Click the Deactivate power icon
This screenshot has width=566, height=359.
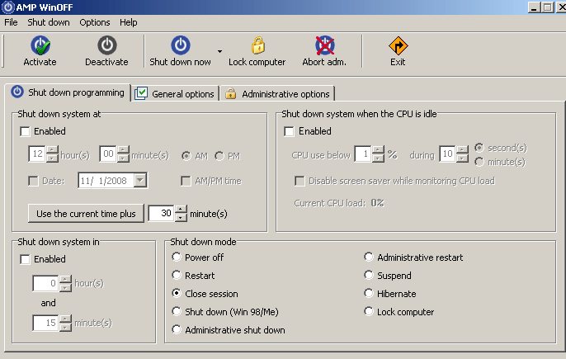tap(107, 45)
